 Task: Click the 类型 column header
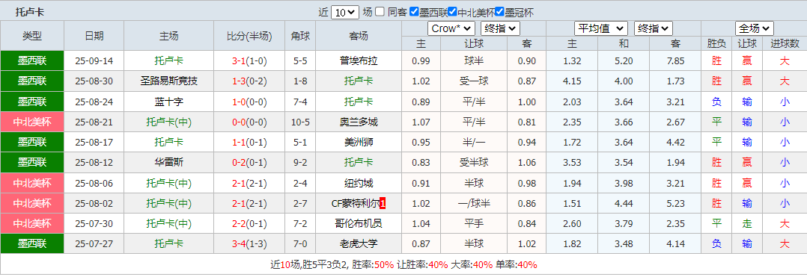pos(32,36)
